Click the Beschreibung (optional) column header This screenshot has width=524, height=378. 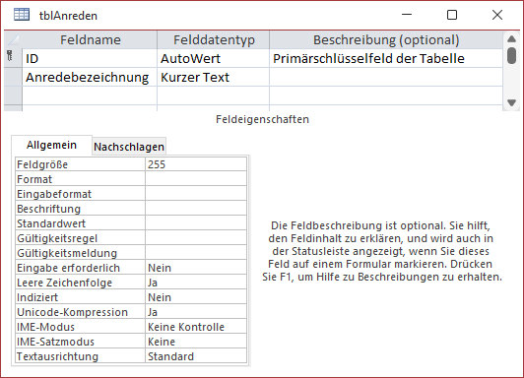pos(386,40)
